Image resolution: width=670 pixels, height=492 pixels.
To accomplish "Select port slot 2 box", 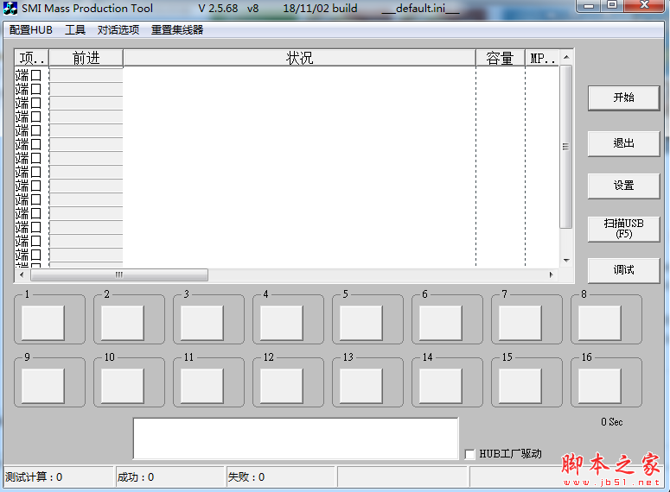I will [122, 323].
